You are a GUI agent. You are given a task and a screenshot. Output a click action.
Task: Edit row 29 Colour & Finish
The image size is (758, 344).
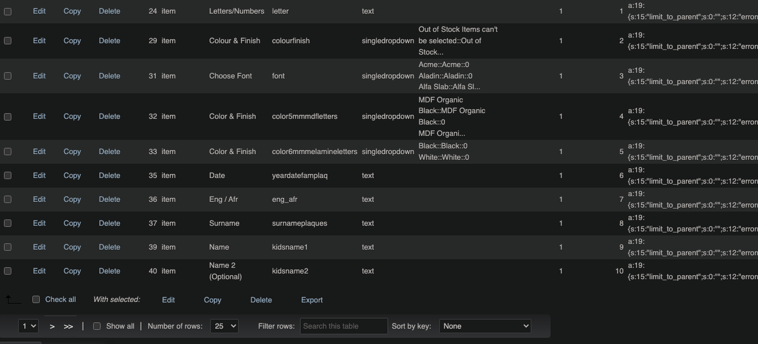(x=39, y=41)
